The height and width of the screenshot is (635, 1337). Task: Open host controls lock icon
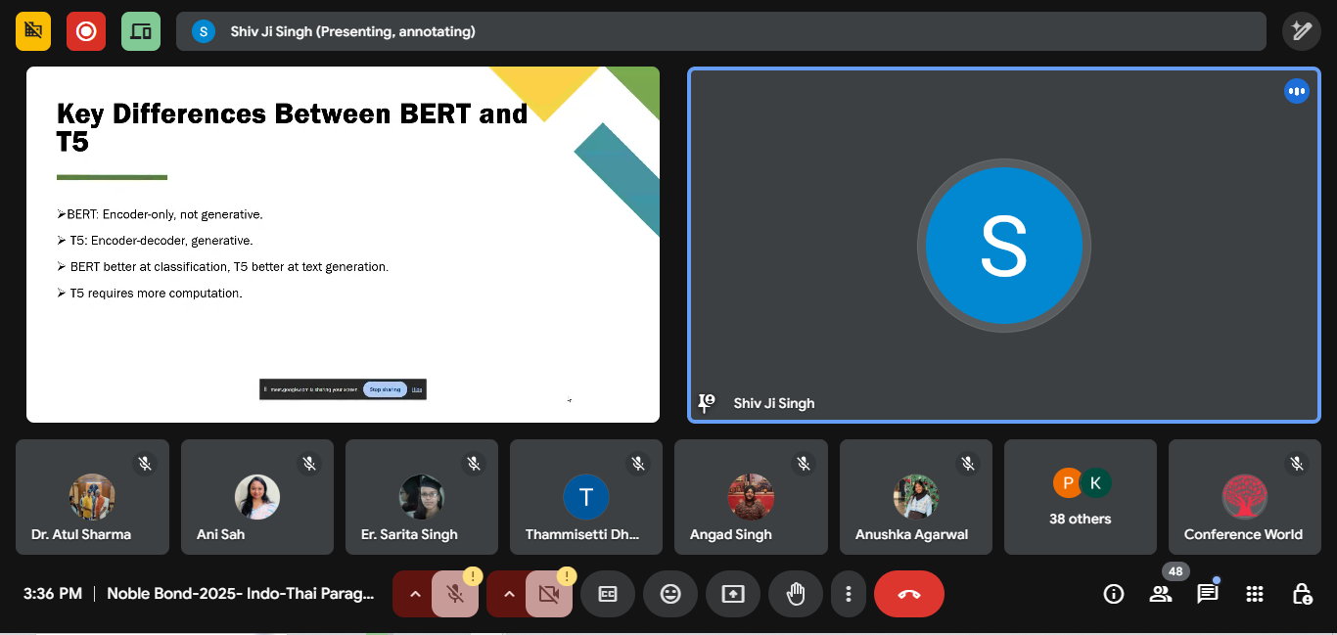[1302, 594]
